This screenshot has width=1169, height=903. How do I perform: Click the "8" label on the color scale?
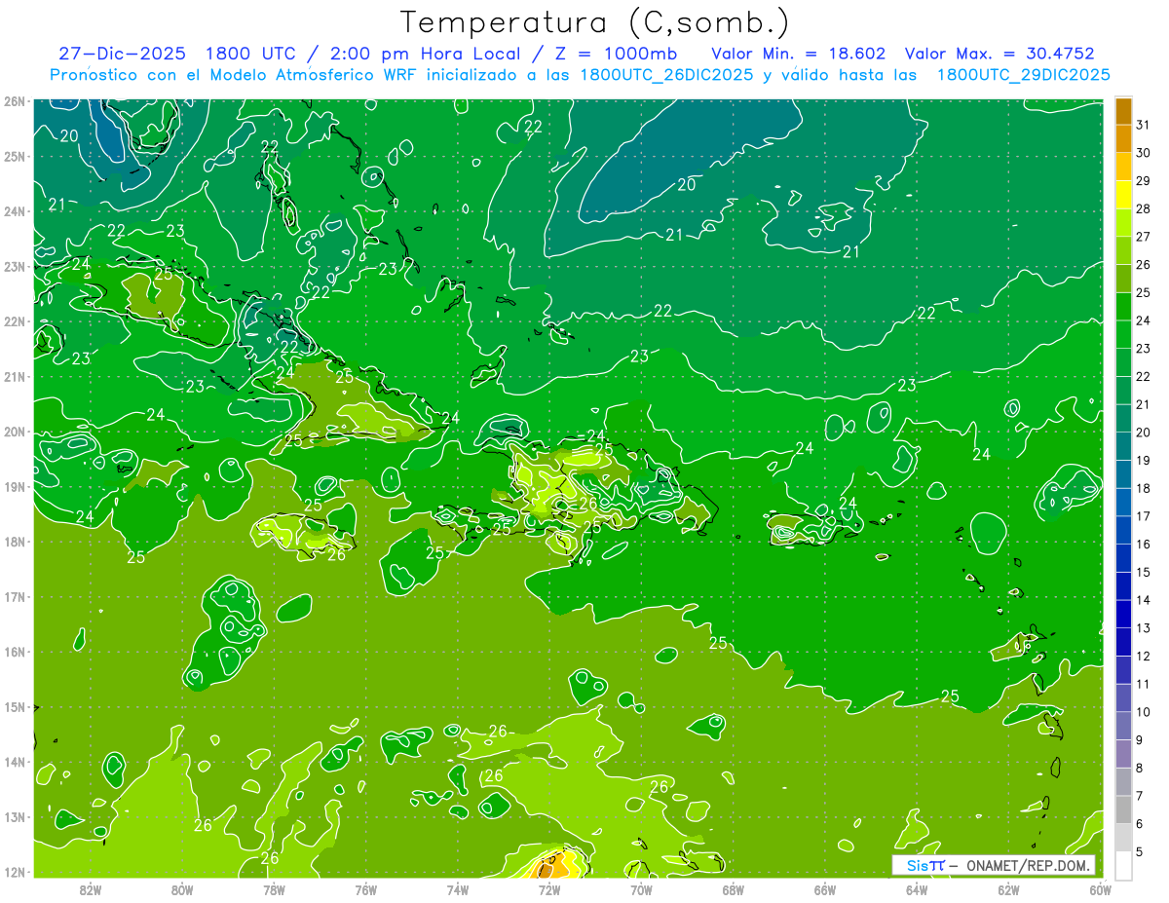(x=1140, y=769)
